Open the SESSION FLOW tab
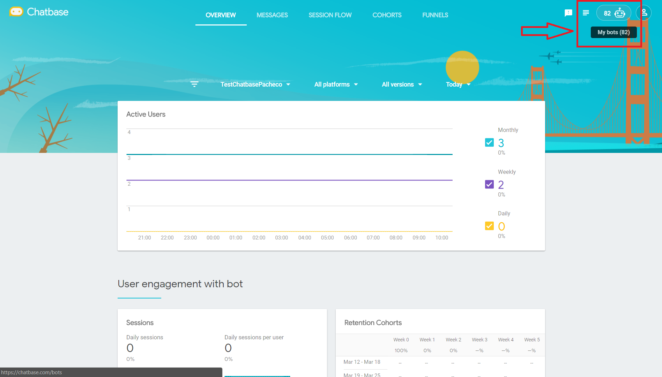This screenshot has height=377, width=662. (x=330, y=15)
